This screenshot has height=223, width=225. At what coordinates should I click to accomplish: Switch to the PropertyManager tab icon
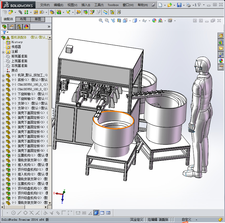pos(11,26)
